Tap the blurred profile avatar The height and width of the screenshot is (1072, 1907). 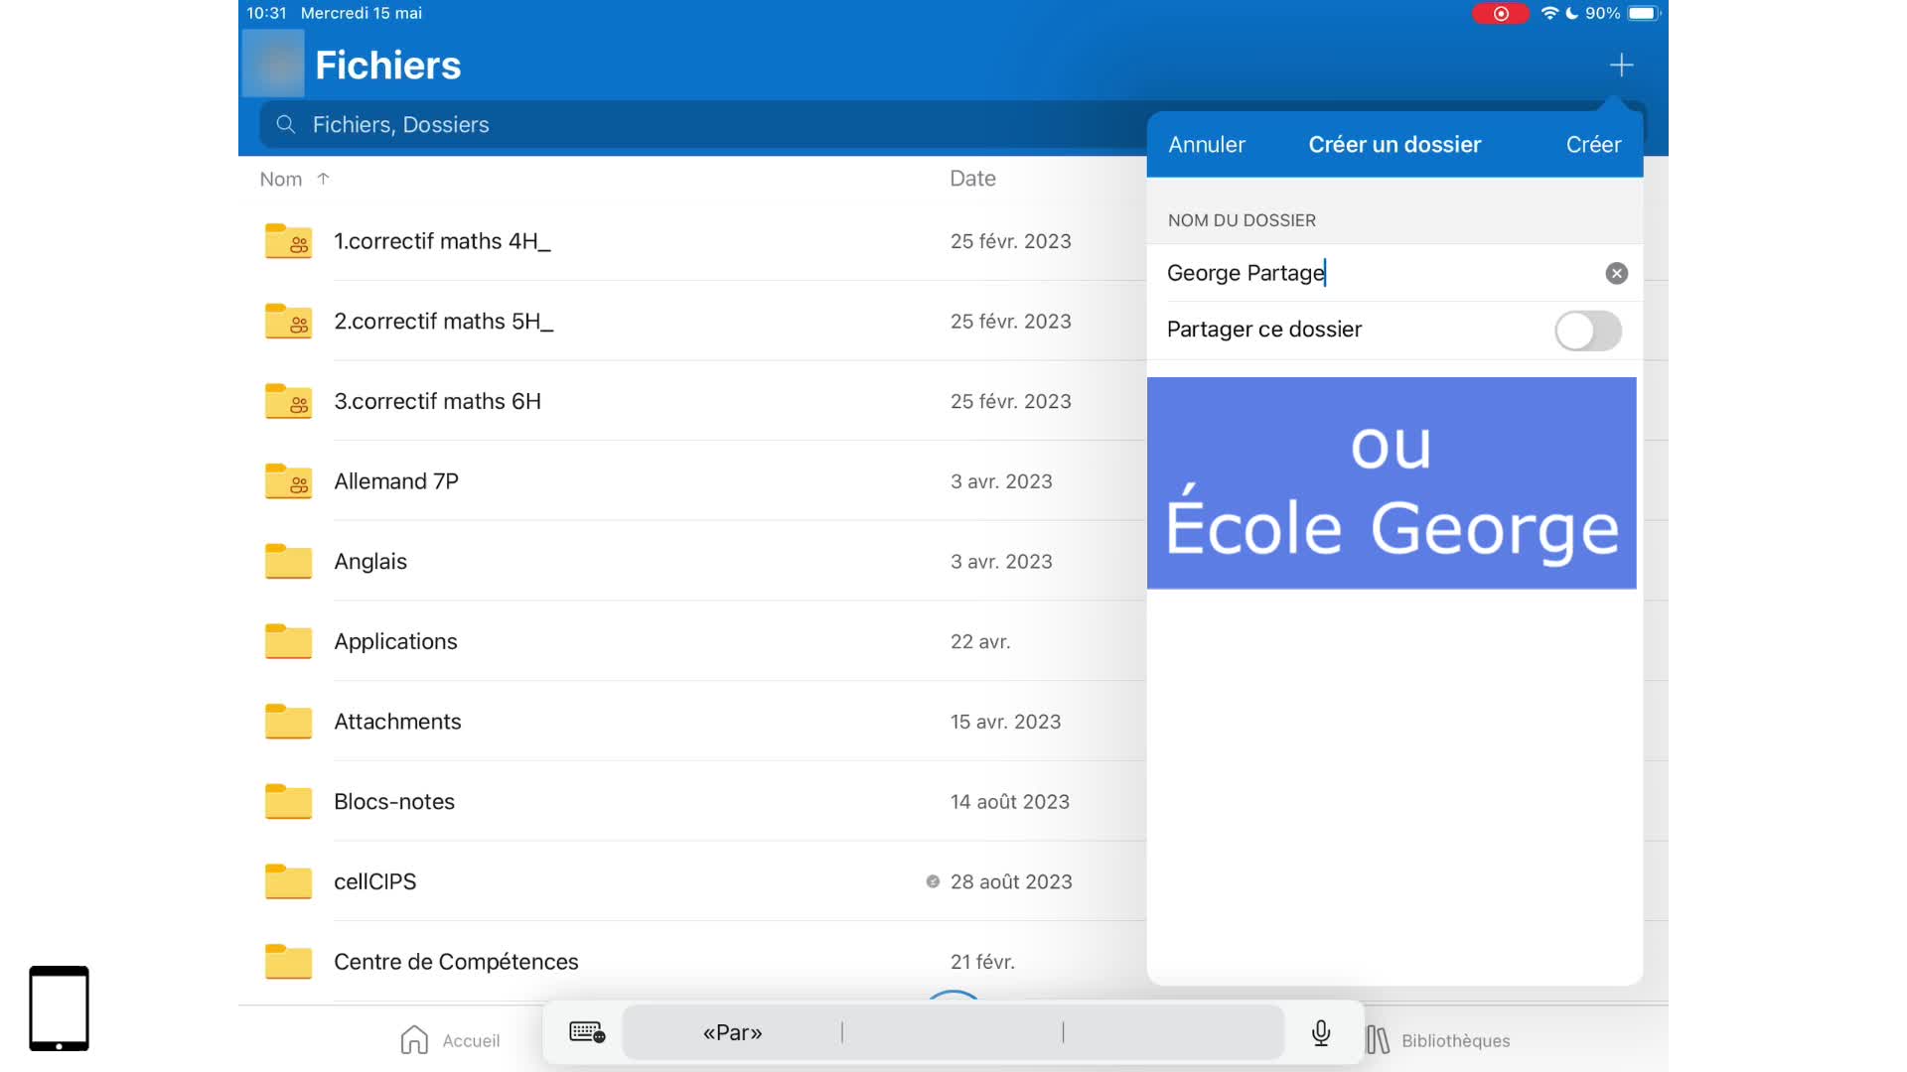click(273, 64)
